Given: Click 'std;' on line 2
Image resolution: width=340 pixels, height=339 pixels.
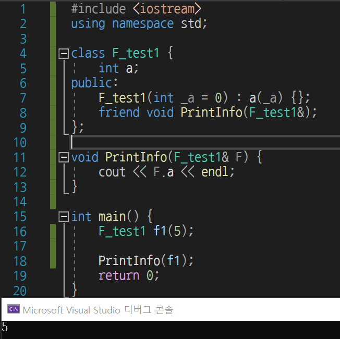Looking at the screenshot, I should (x=194, y=24).
